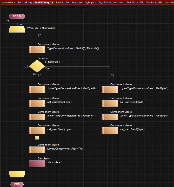Collapse the whole decision with left toggle
This screenshot has width=174, height=187.
click(x=26, y=66)
